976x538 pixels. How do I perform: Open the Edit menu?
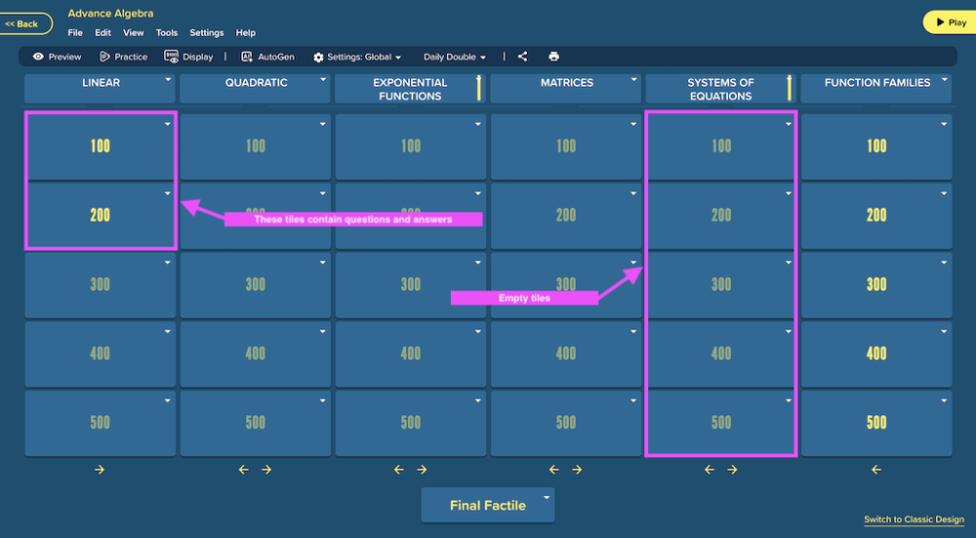[102, 32]
